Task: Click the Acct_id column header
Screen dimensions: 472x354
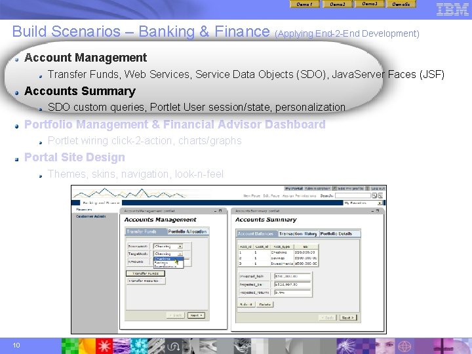Action: point(245,246)
